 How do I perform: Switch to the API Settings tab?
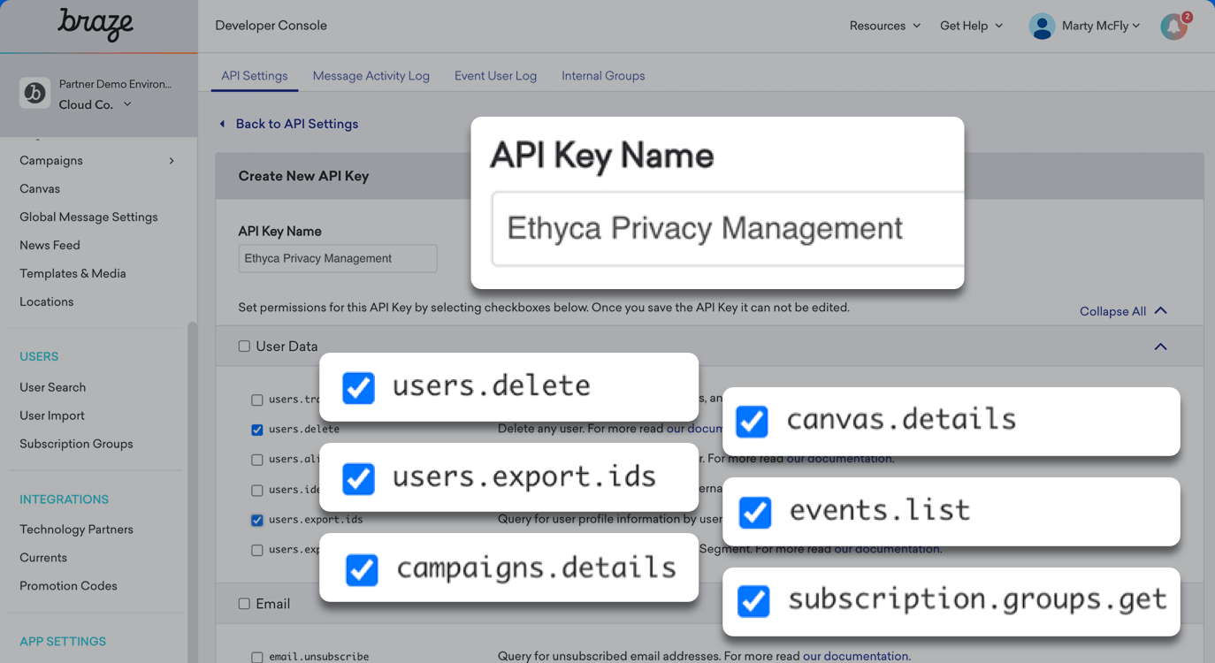(255, 76)
